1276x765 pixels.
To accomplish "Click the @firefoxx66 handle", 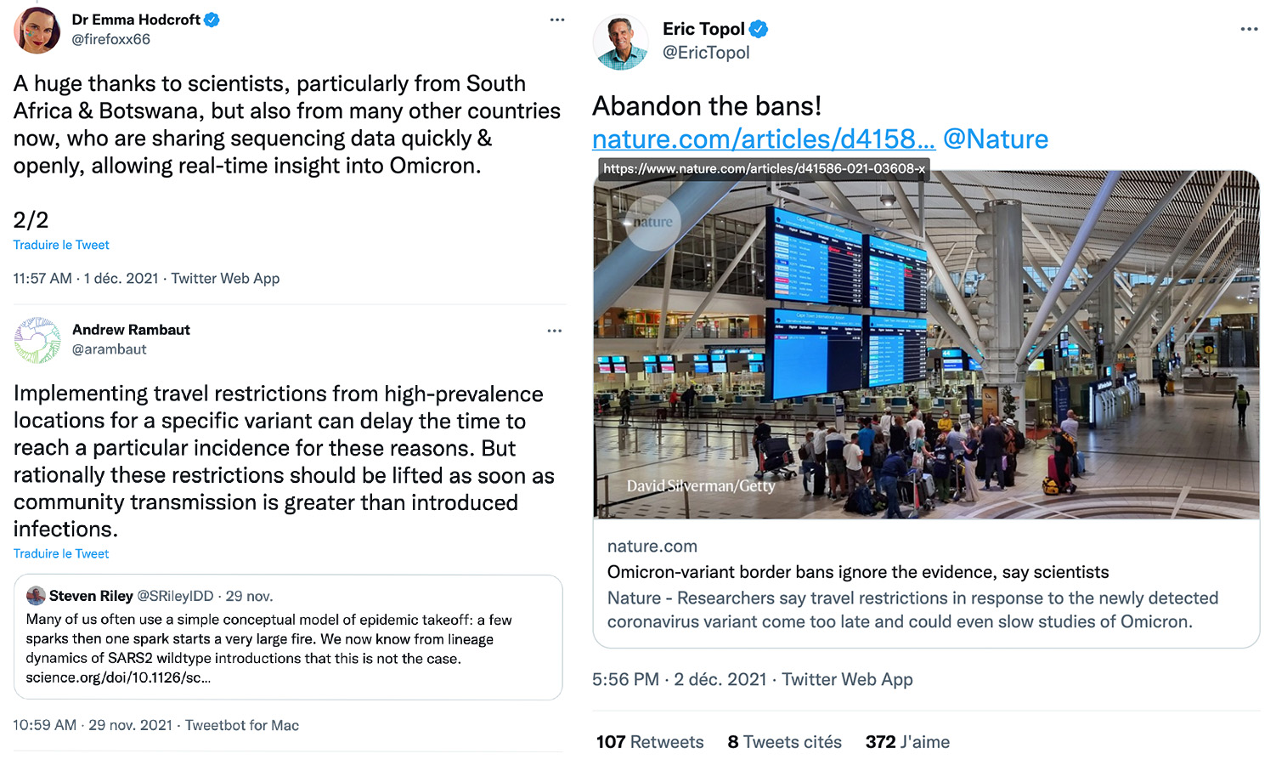I will (110, 39).
